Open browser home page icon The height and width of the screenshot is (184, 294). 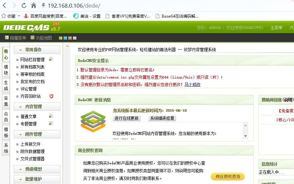[34, 5]
